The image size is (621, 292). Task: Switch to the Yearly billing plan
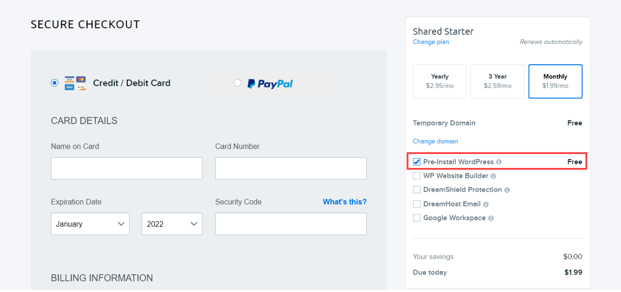[x=440, y=81]
